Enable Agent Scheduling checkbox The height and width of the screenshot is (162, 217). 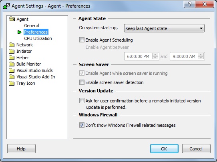point(82,40)
